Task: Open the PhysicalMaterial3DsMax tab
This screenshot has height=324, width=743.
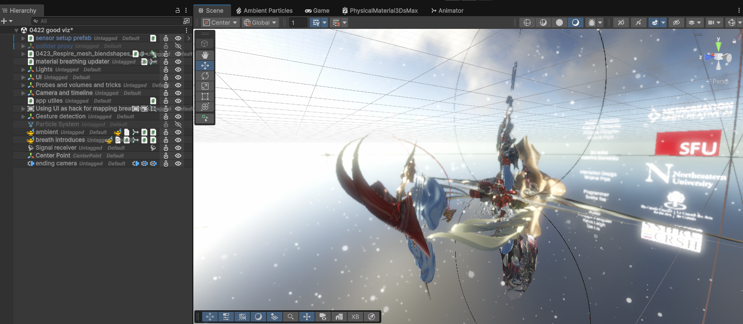Action: 380,10
